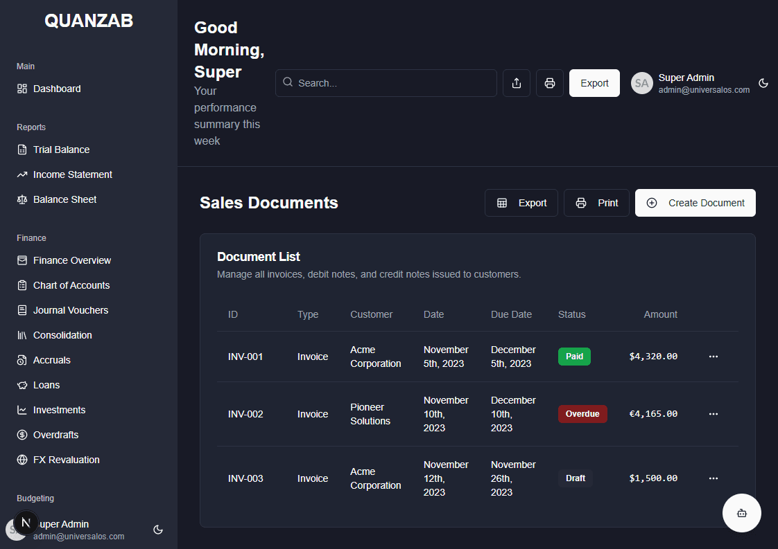Screen dimensions: 778x549
Task: Click INV-002 document ID
Action: 245,414
